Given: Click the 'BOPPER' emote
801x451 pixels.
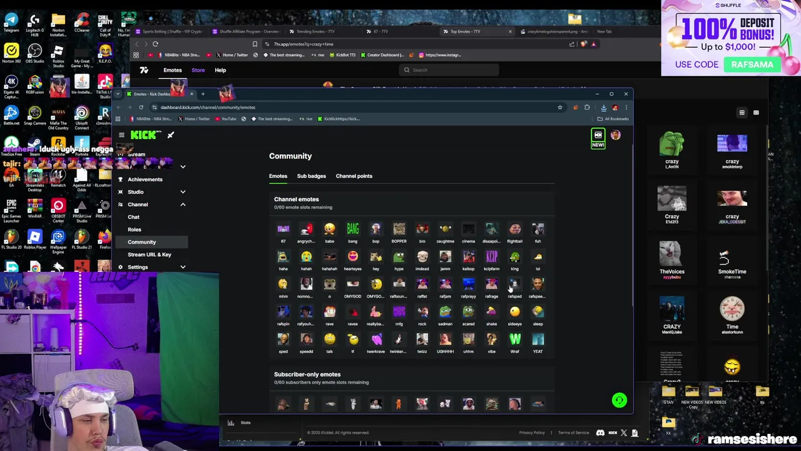Looking at the screenshot, I should click(x=399, y=229).
